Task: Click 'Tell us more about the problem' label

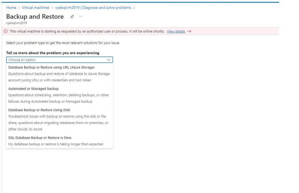Action: (x=53, y=53)
